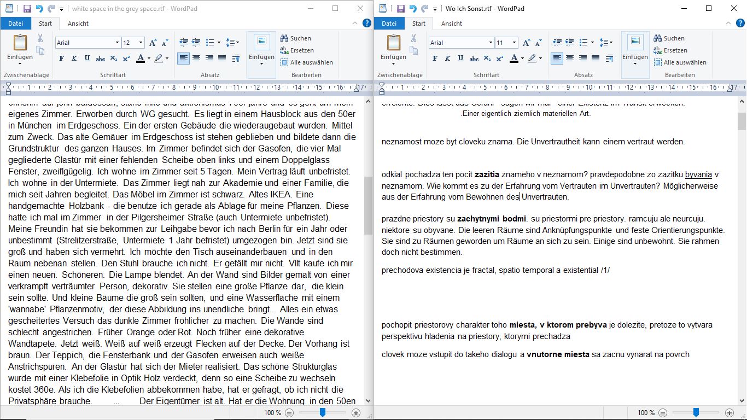This screenshot has height=420, width=747.
Task: Switch to Ansicht tab in 'Wo Ich Sonst' window
Action: [452, 24]
